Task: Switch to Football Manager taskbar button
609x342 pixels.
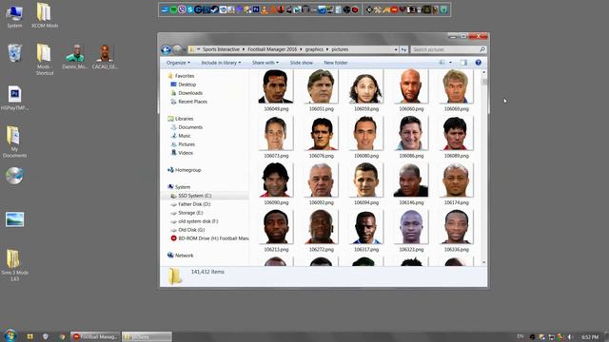Action: coord(95,337)
